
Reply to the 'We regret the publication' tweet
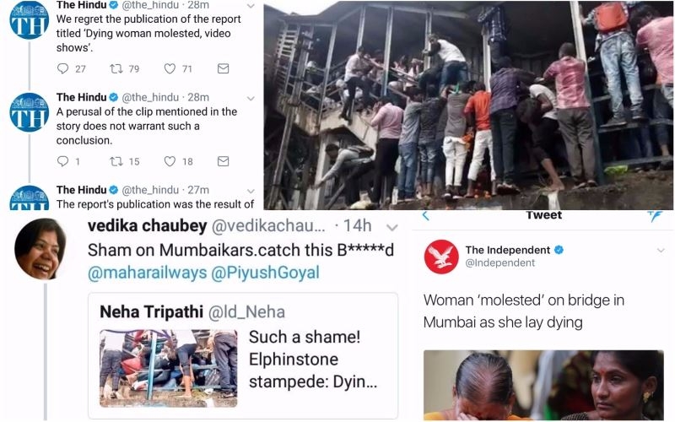click(x=62, y=69)
